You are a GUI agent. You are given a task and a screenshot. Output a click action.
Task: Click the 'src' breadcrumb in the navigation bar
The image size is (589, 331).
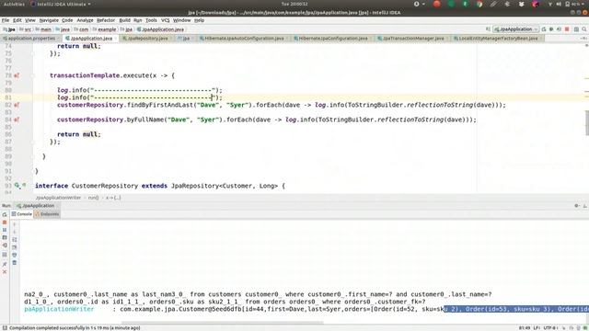pyautogui.click(x=26, y=29)
